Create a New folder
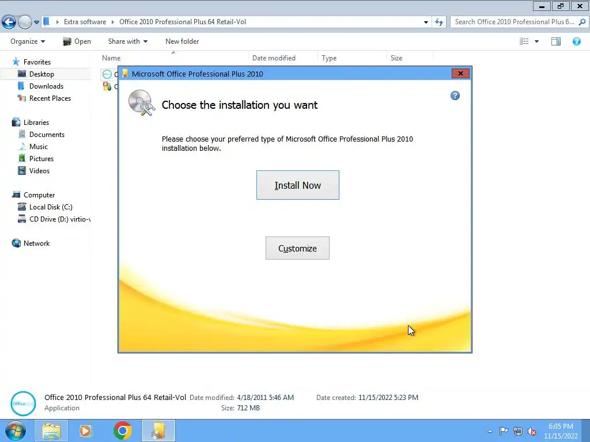Screen dimensions: 590x442 tap(182, 41)
